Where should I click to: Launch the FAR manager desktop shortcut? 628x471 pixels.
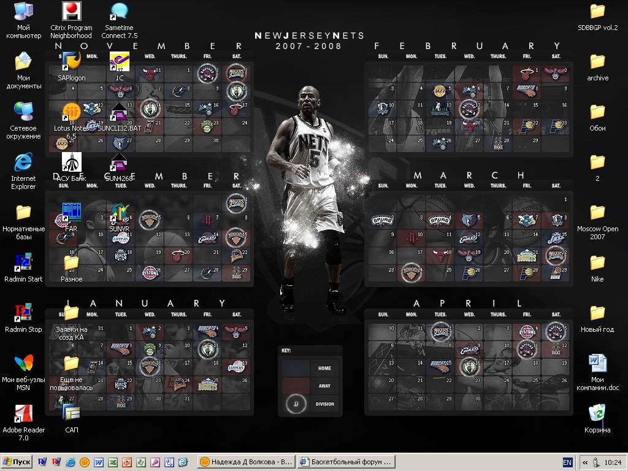71,218
